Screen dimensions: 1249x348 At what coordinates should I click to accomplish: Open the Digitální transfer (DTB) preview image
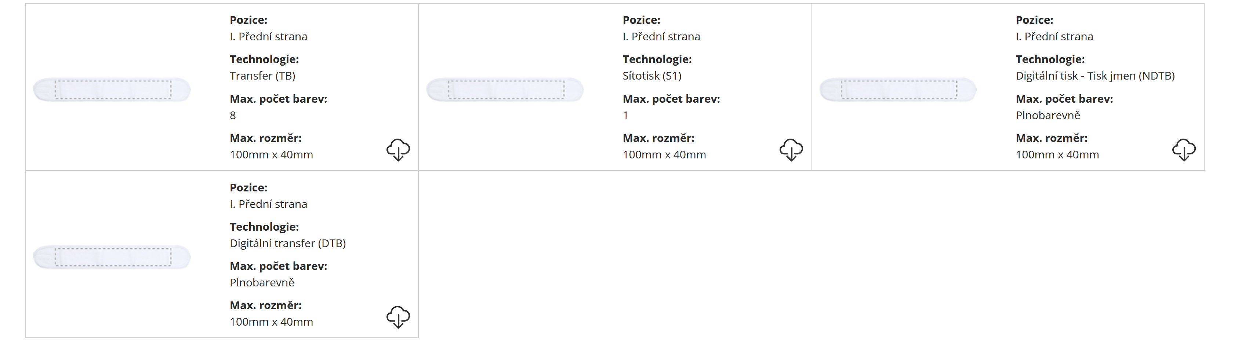112,257
